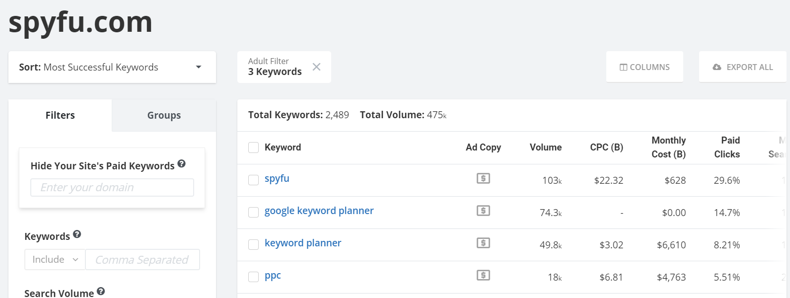This screenshot has width=790, height=298.
Task: Tick the keyword planner row checkbox
Action: (253, 244)
